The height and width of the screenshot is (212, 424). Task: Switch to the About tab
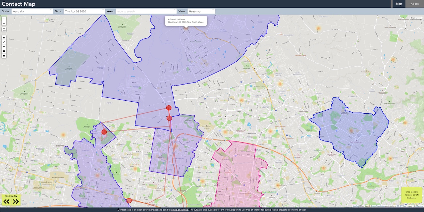415,4
